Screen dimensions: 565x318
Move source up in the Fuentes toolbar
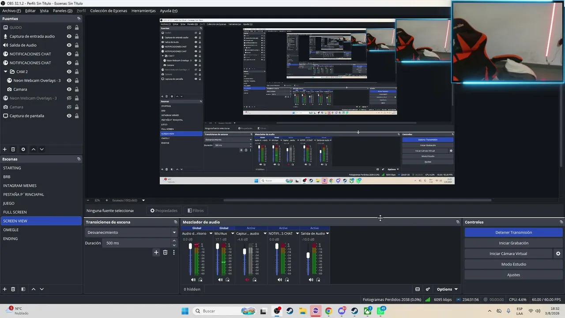[33, 149]
